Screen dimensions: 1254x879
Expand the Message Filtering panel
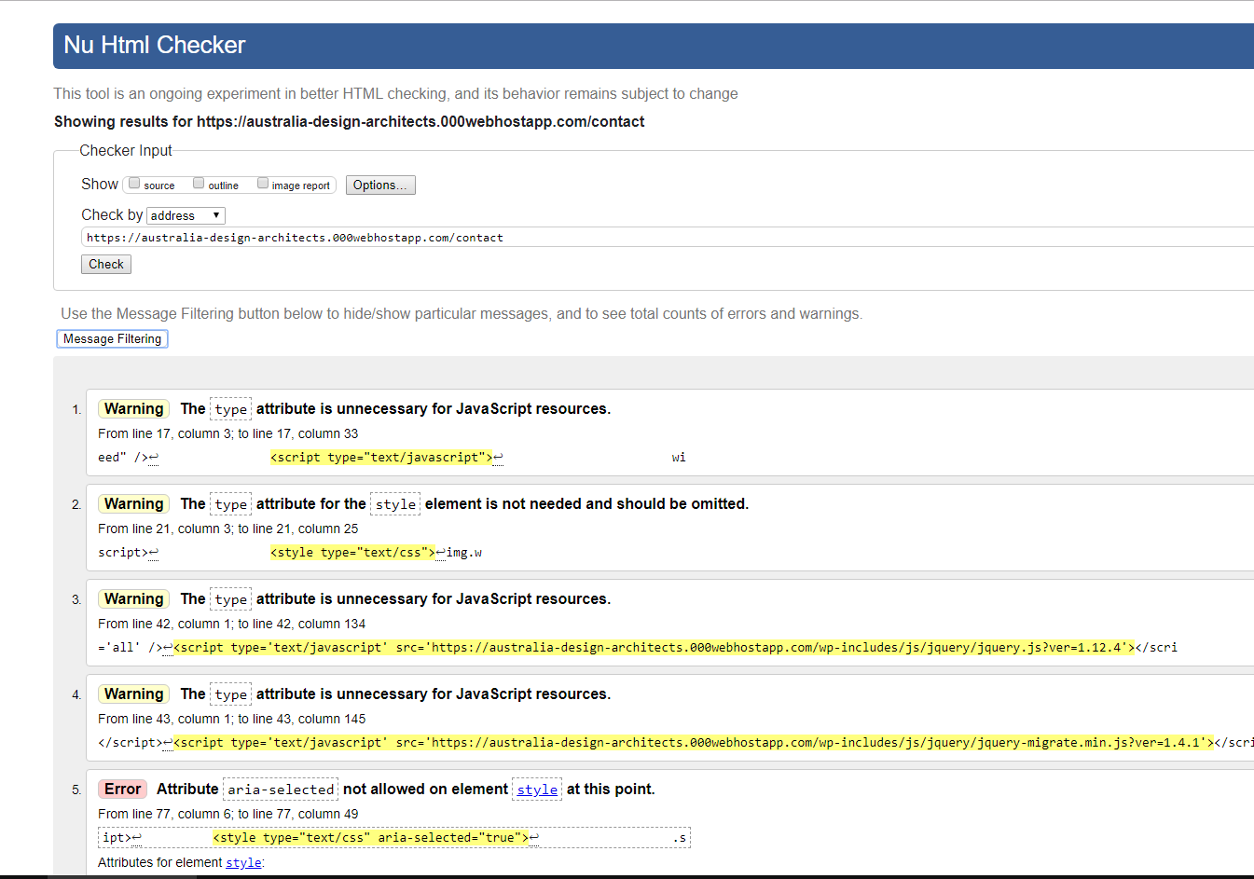pyautogui.click(x=112, y=339)
